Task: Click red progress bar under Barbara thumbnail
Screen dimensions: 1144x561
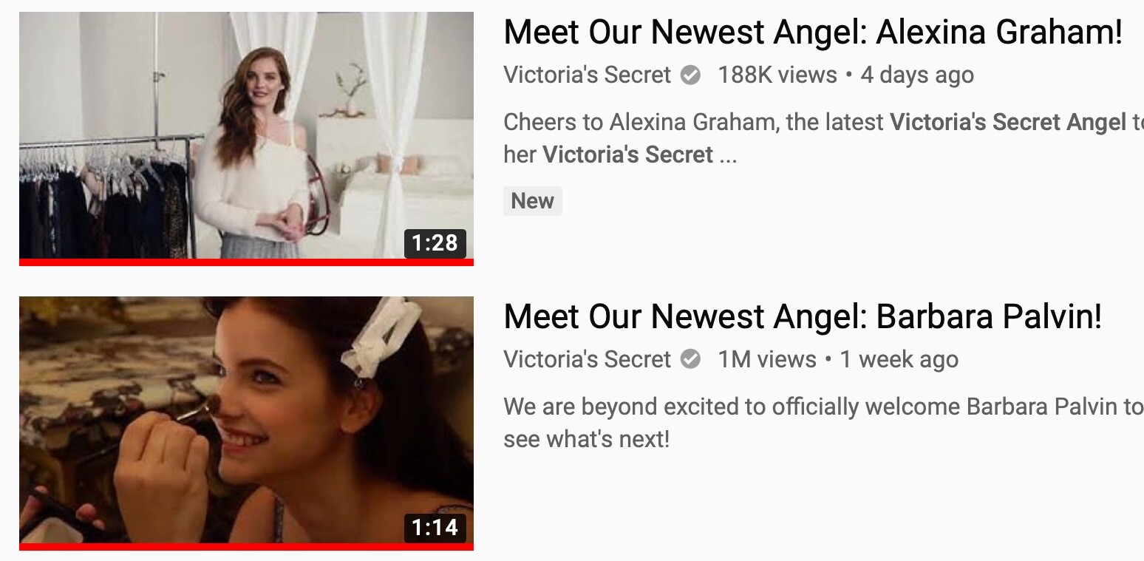Action: (x=246, y=547)
